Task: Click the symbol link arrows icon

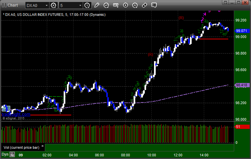Action: [x=144, y=5]
